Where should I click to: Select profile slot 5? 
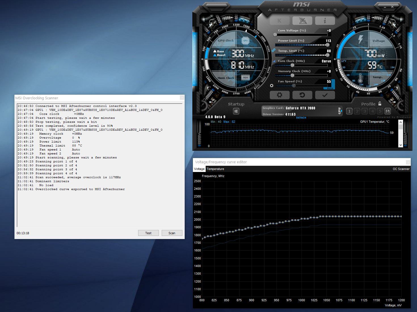(x=380, y=111)
